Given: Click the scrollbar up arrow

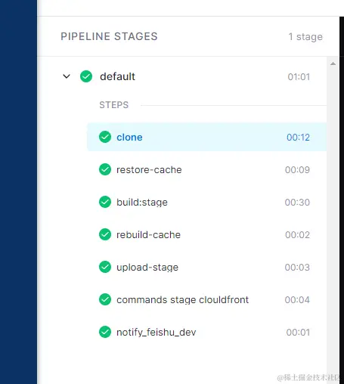Looking at the screenshot, I should [x=333, y=63].
